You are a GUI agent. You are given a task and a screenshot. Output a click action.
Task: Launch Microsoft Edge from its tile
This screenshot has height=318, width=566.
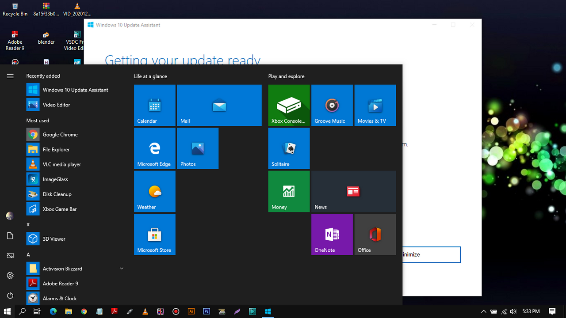[155, 148]
